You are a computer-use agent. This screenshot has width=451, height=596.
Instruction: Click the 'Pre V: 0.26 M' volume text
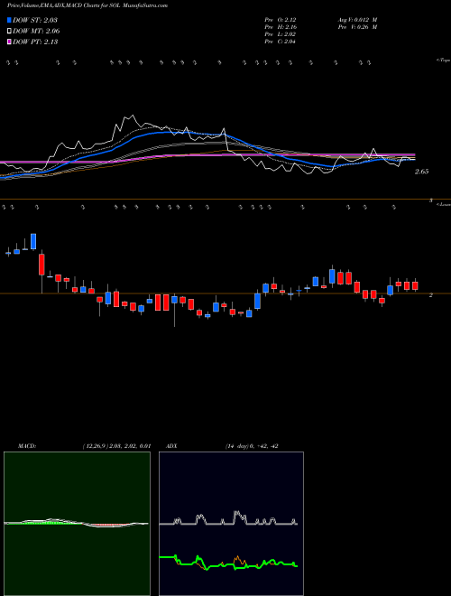(357, 27)
